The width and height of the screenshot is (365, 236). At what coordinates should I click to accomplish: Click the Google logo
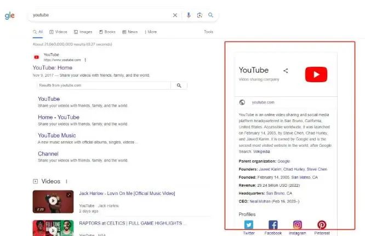tap(9, 16)
